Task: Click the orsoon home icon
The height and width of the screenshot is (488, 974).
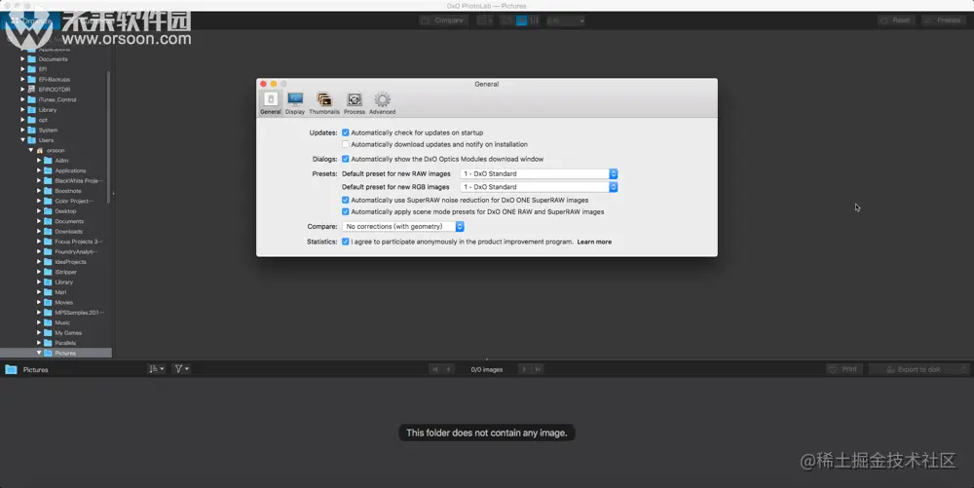Action: pyautogui.click(x=40, y=150)
